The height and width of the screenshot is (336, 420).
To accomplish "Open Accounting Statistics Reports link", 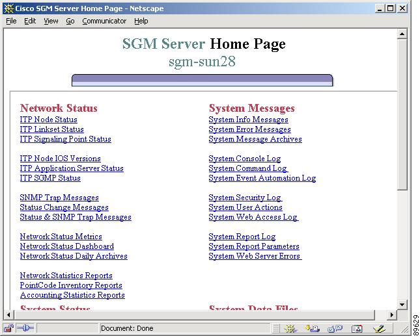I will (72, 295).
